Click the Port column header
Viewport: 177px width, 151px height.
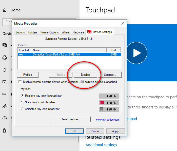pyautogui.click(x=114, y=50)
